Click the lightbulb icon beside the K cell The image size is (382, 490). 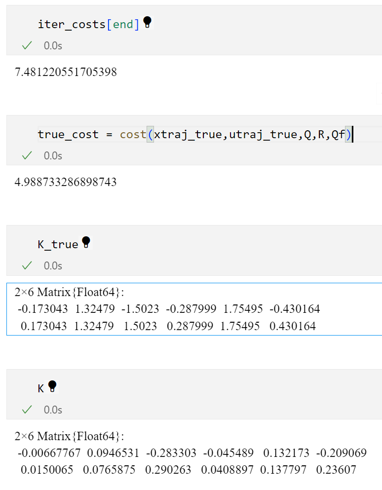click(52, 386)
